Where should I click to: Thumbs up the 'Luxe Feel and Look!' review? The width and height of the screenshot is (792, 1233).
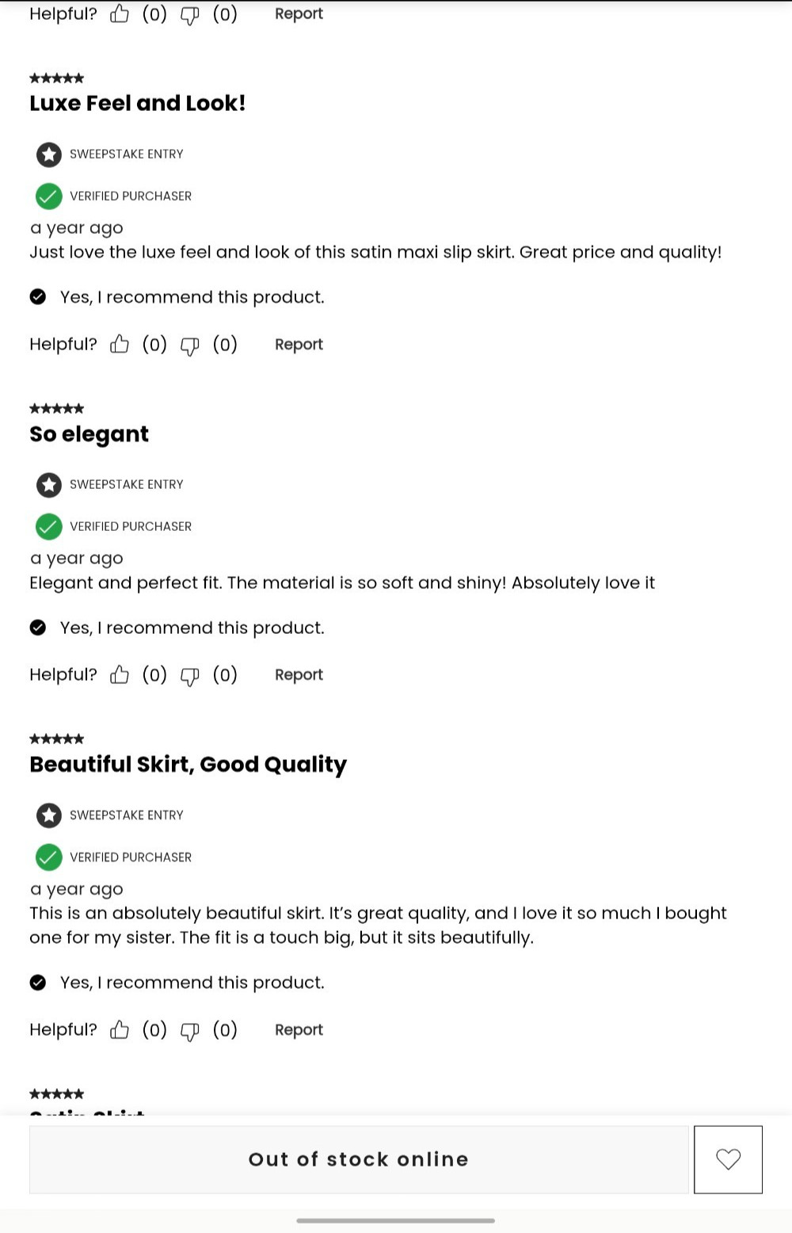(120, 344)
